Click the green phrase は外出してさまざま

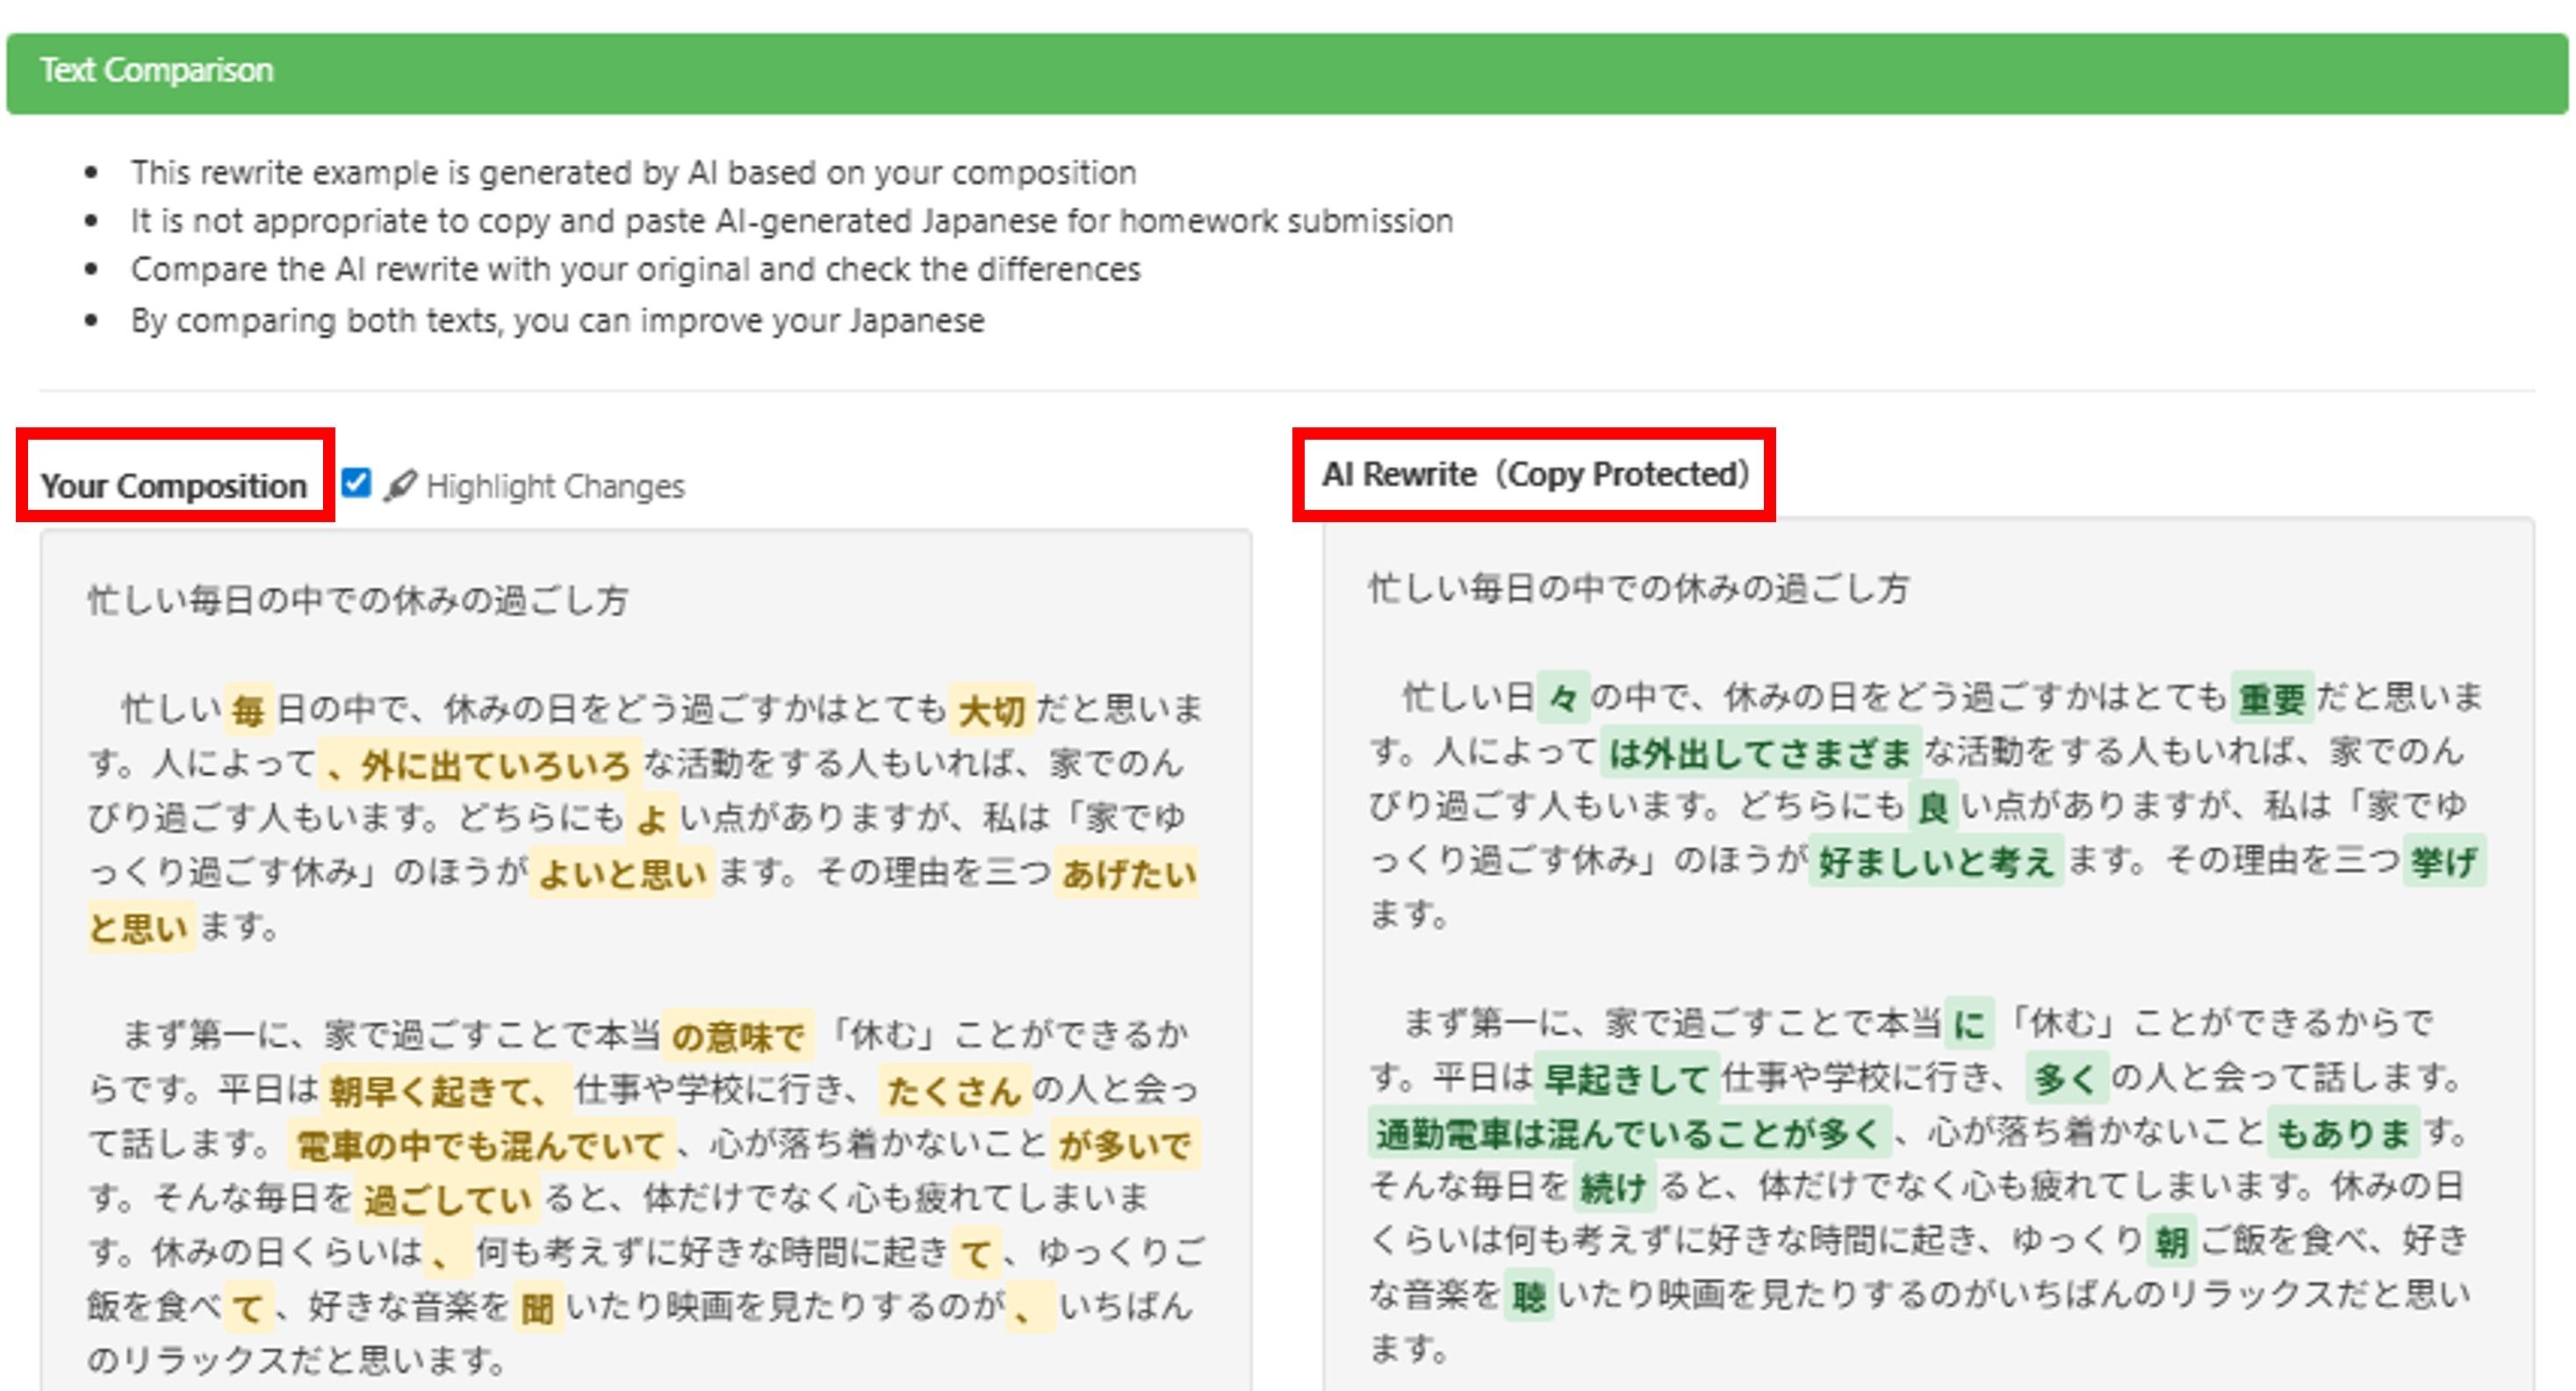[x=1760, y=754]
